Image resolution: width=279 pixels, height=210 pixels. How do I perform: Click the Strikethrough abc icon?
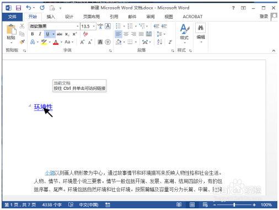(60, 34)
